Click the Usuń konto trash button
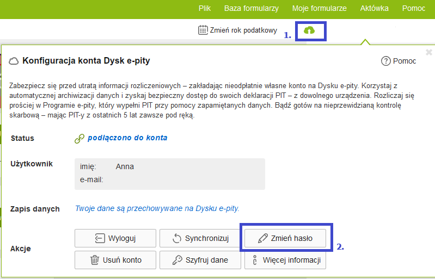 (115, 260)
